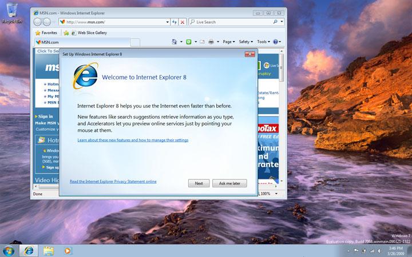412x257 pixels.
Task: Open the zoom level dropdown in status bar
Action: [x=276, y=194]
